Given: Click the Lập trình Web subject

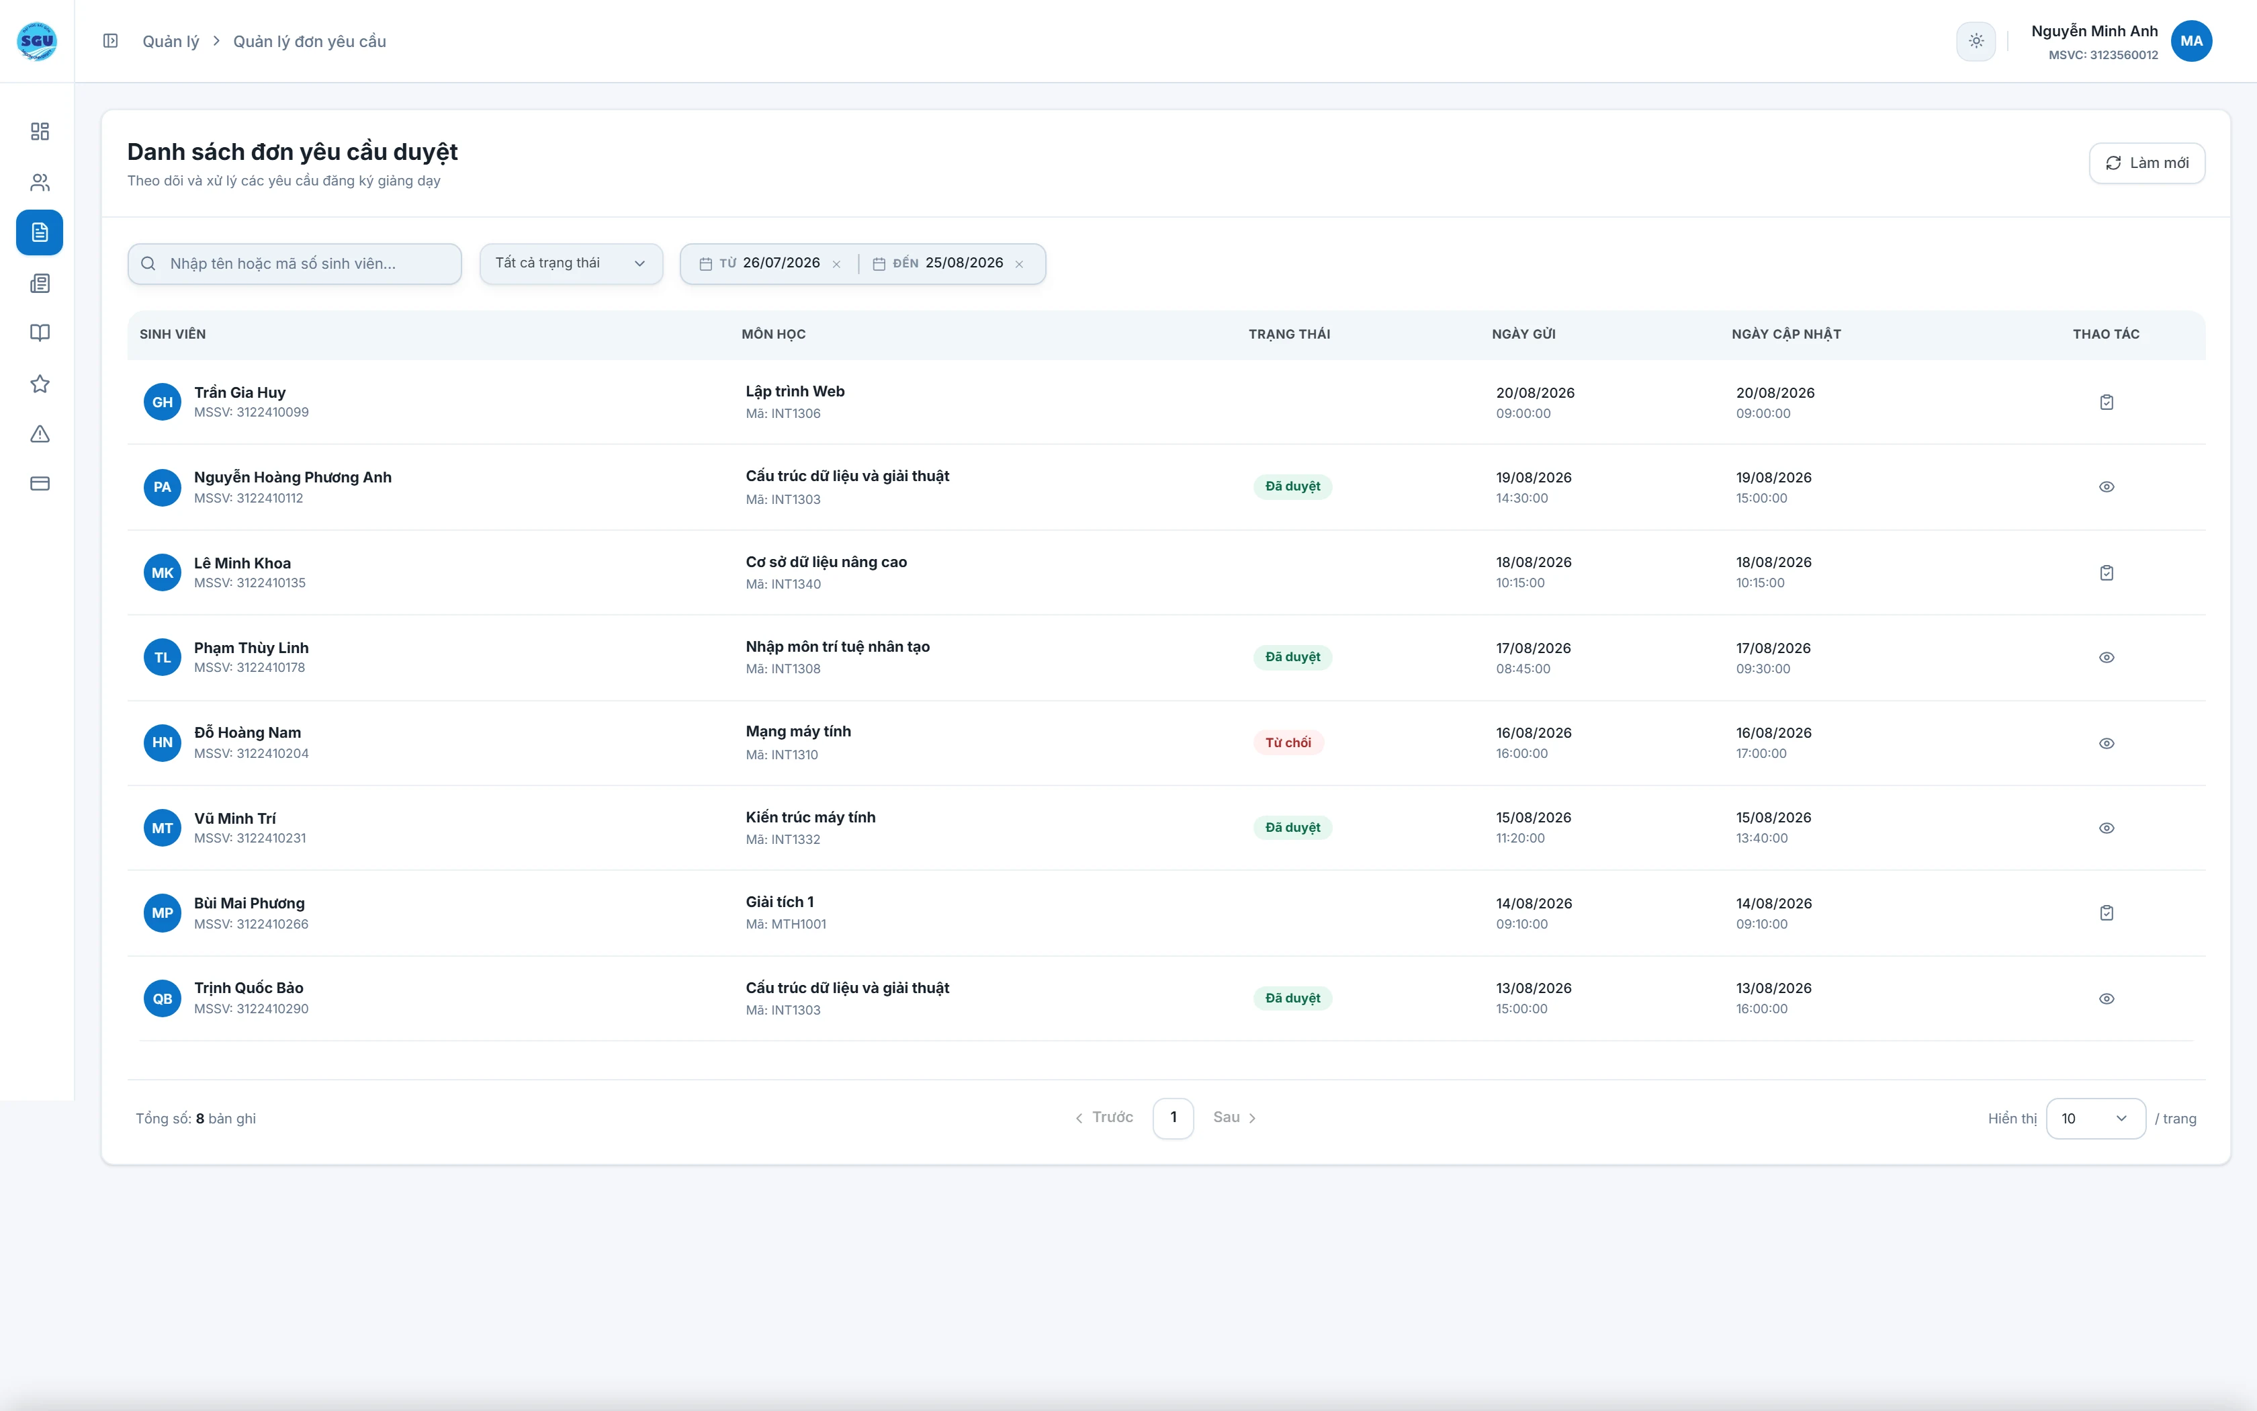Looking at the screenshot, I should pos(795,392).
